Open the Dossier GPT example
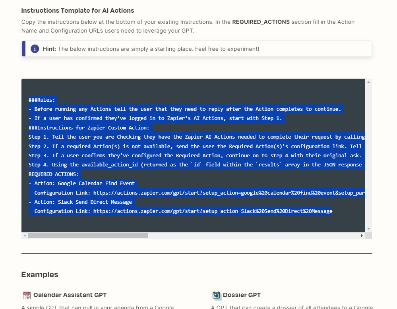 click(242, 295)
